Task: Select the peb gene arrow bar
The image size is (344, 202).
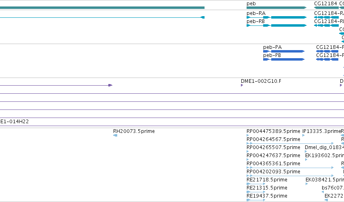Action: [x=276, y=8]
